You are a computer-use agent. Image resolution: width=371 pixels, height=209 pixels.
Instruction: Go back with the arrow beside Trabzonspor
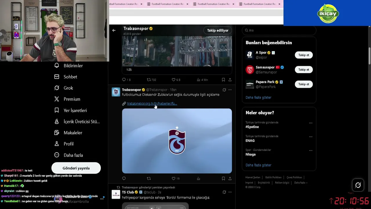point(114,30)
